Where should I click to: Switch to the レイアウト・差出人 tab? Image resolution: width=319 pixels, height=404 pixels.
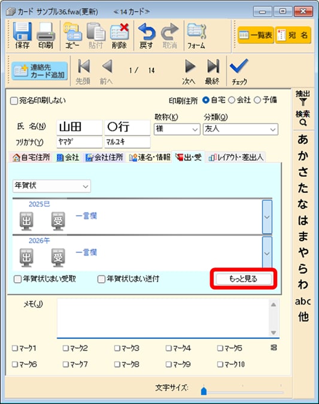pyautogui.click(x=236, y=157)
